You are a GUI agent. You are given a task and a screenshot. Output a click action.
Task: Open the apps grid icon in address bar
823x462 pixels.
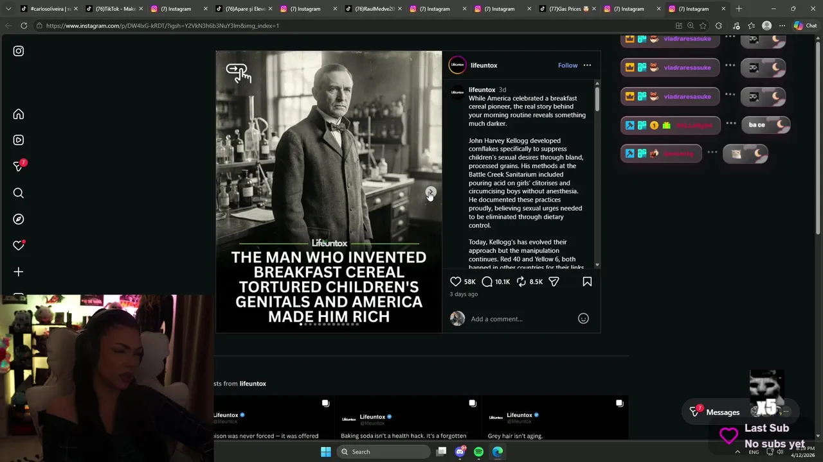click(678, 26)
